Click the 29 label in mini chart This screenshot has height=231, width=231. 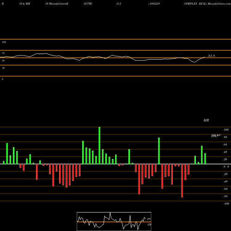149,219
